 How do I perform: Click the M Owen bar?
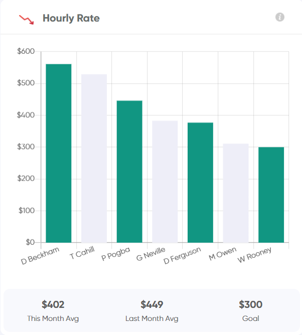coord(236,193)
